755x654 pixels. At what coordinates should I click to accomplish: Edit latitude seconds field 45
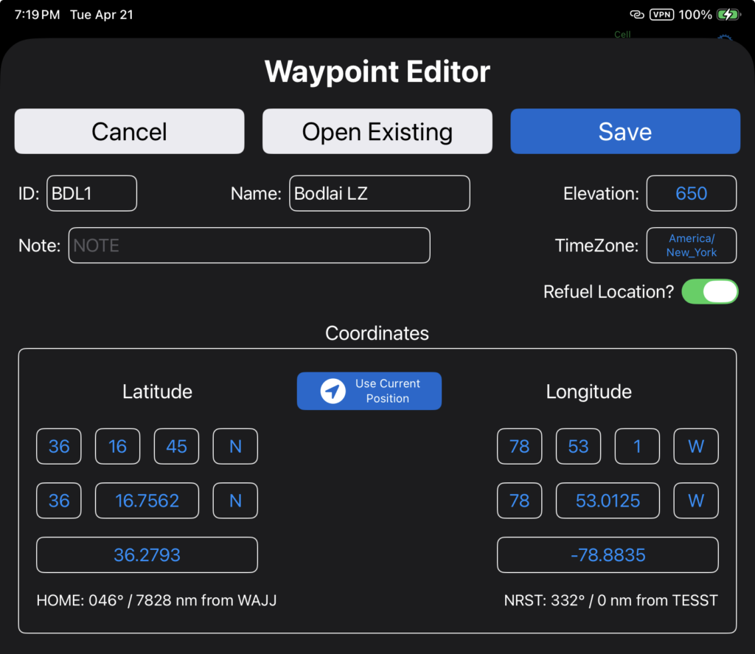176,446
